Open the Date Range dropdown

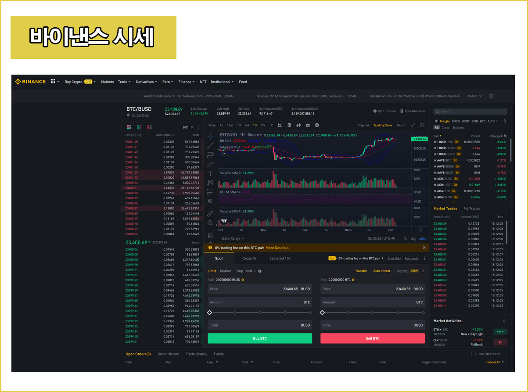233,238
